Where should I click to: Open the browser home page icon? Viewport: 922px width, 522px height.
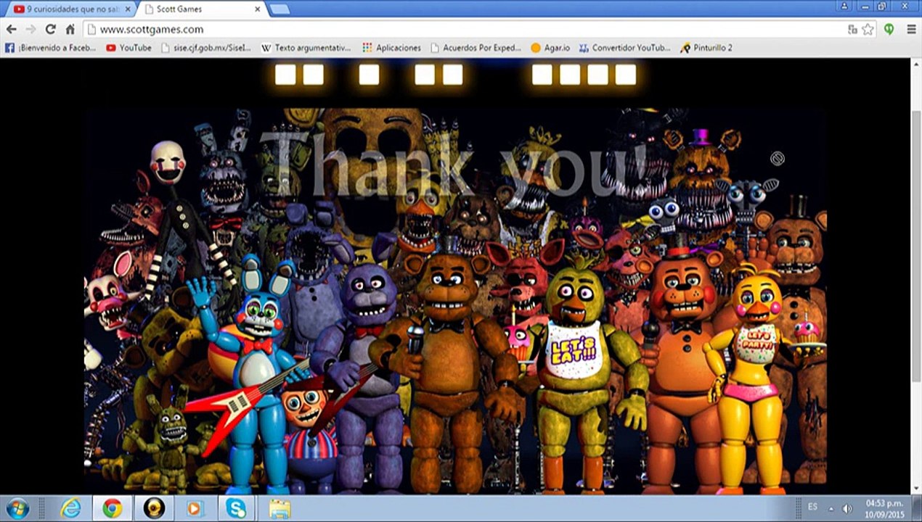[70, 30]
